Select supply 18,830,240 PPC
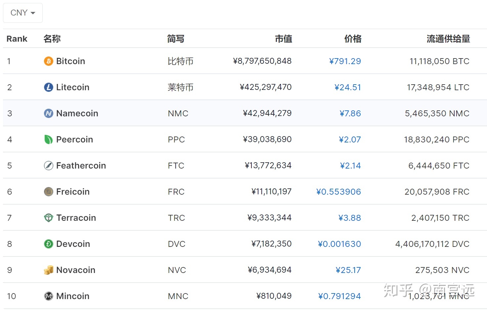Image resolution: width=487 pixels, height=310 pixels. tap(437, 139)
